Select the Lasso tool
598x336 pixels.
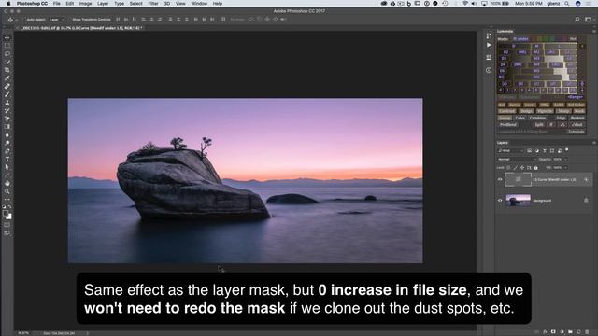[x=7, y=54]
